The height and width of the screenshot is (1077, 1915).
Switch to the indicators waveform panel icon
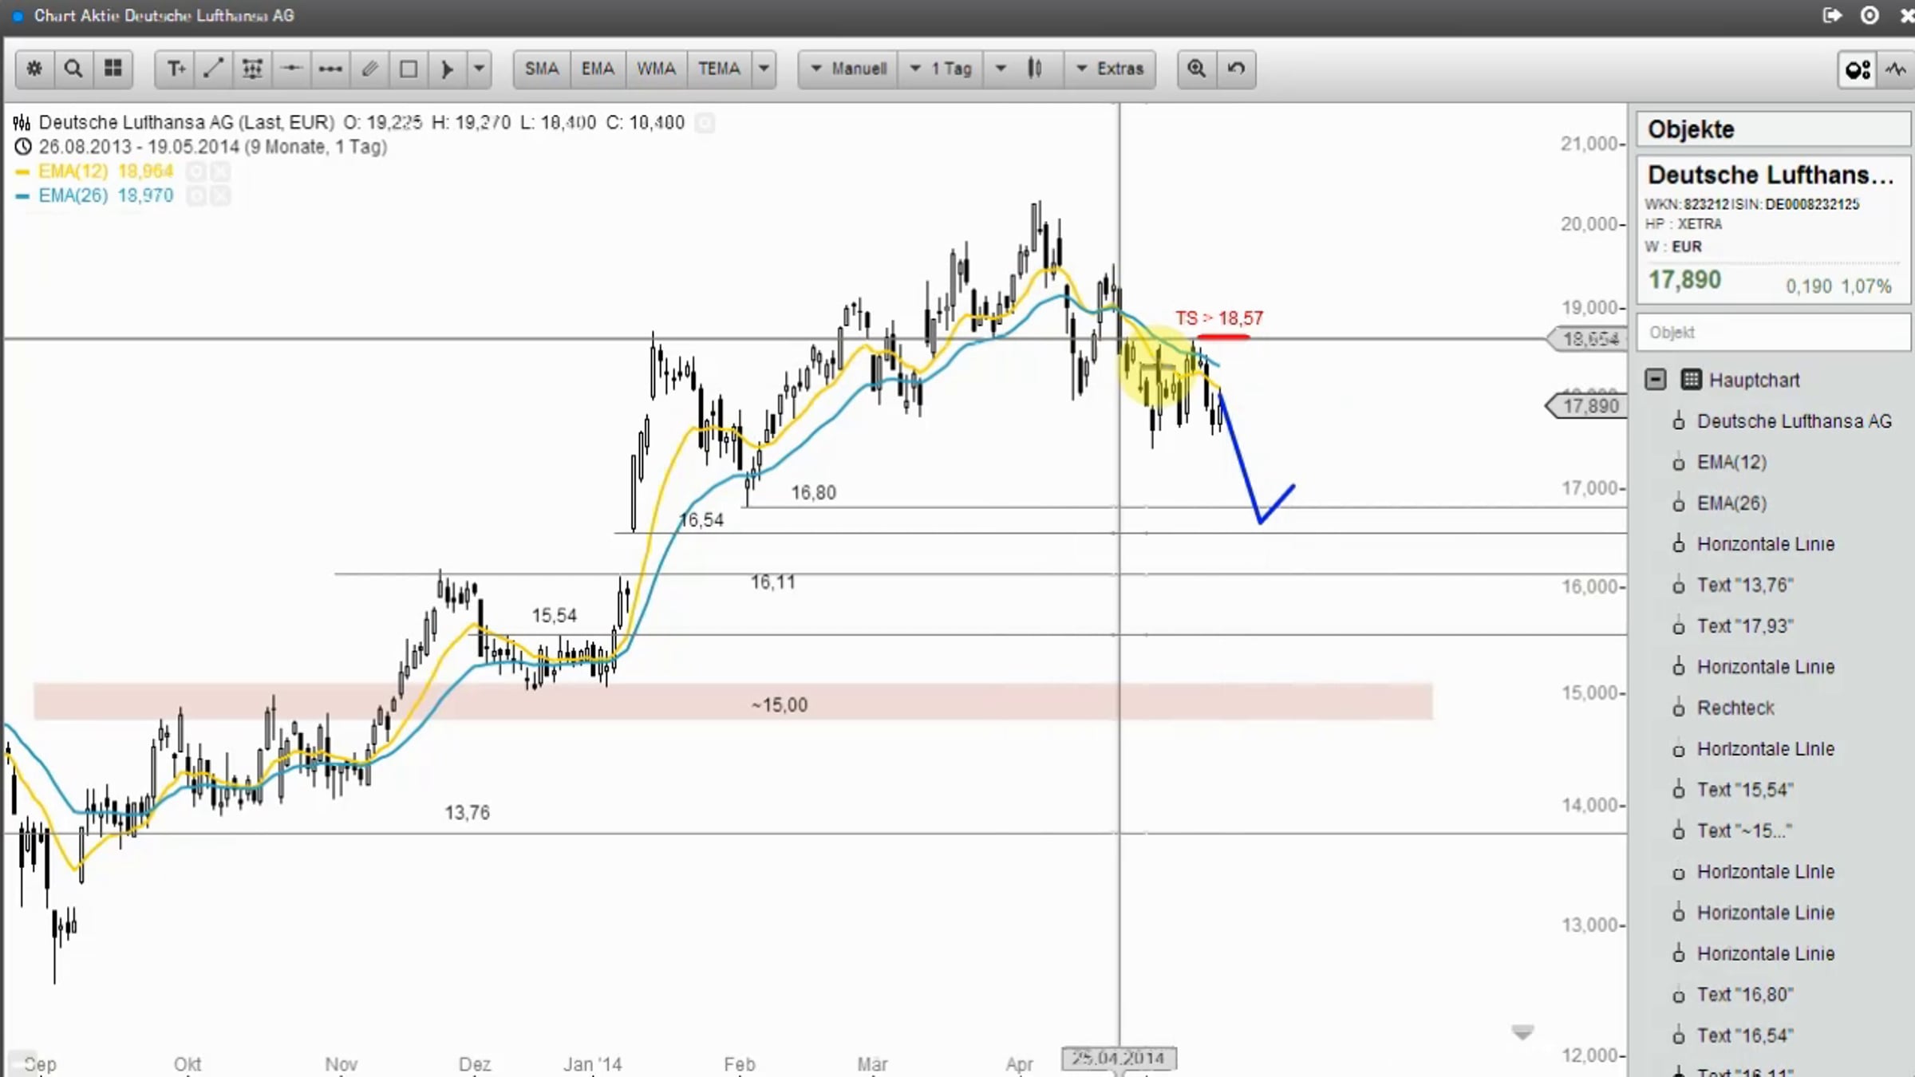pos(1897,70)
